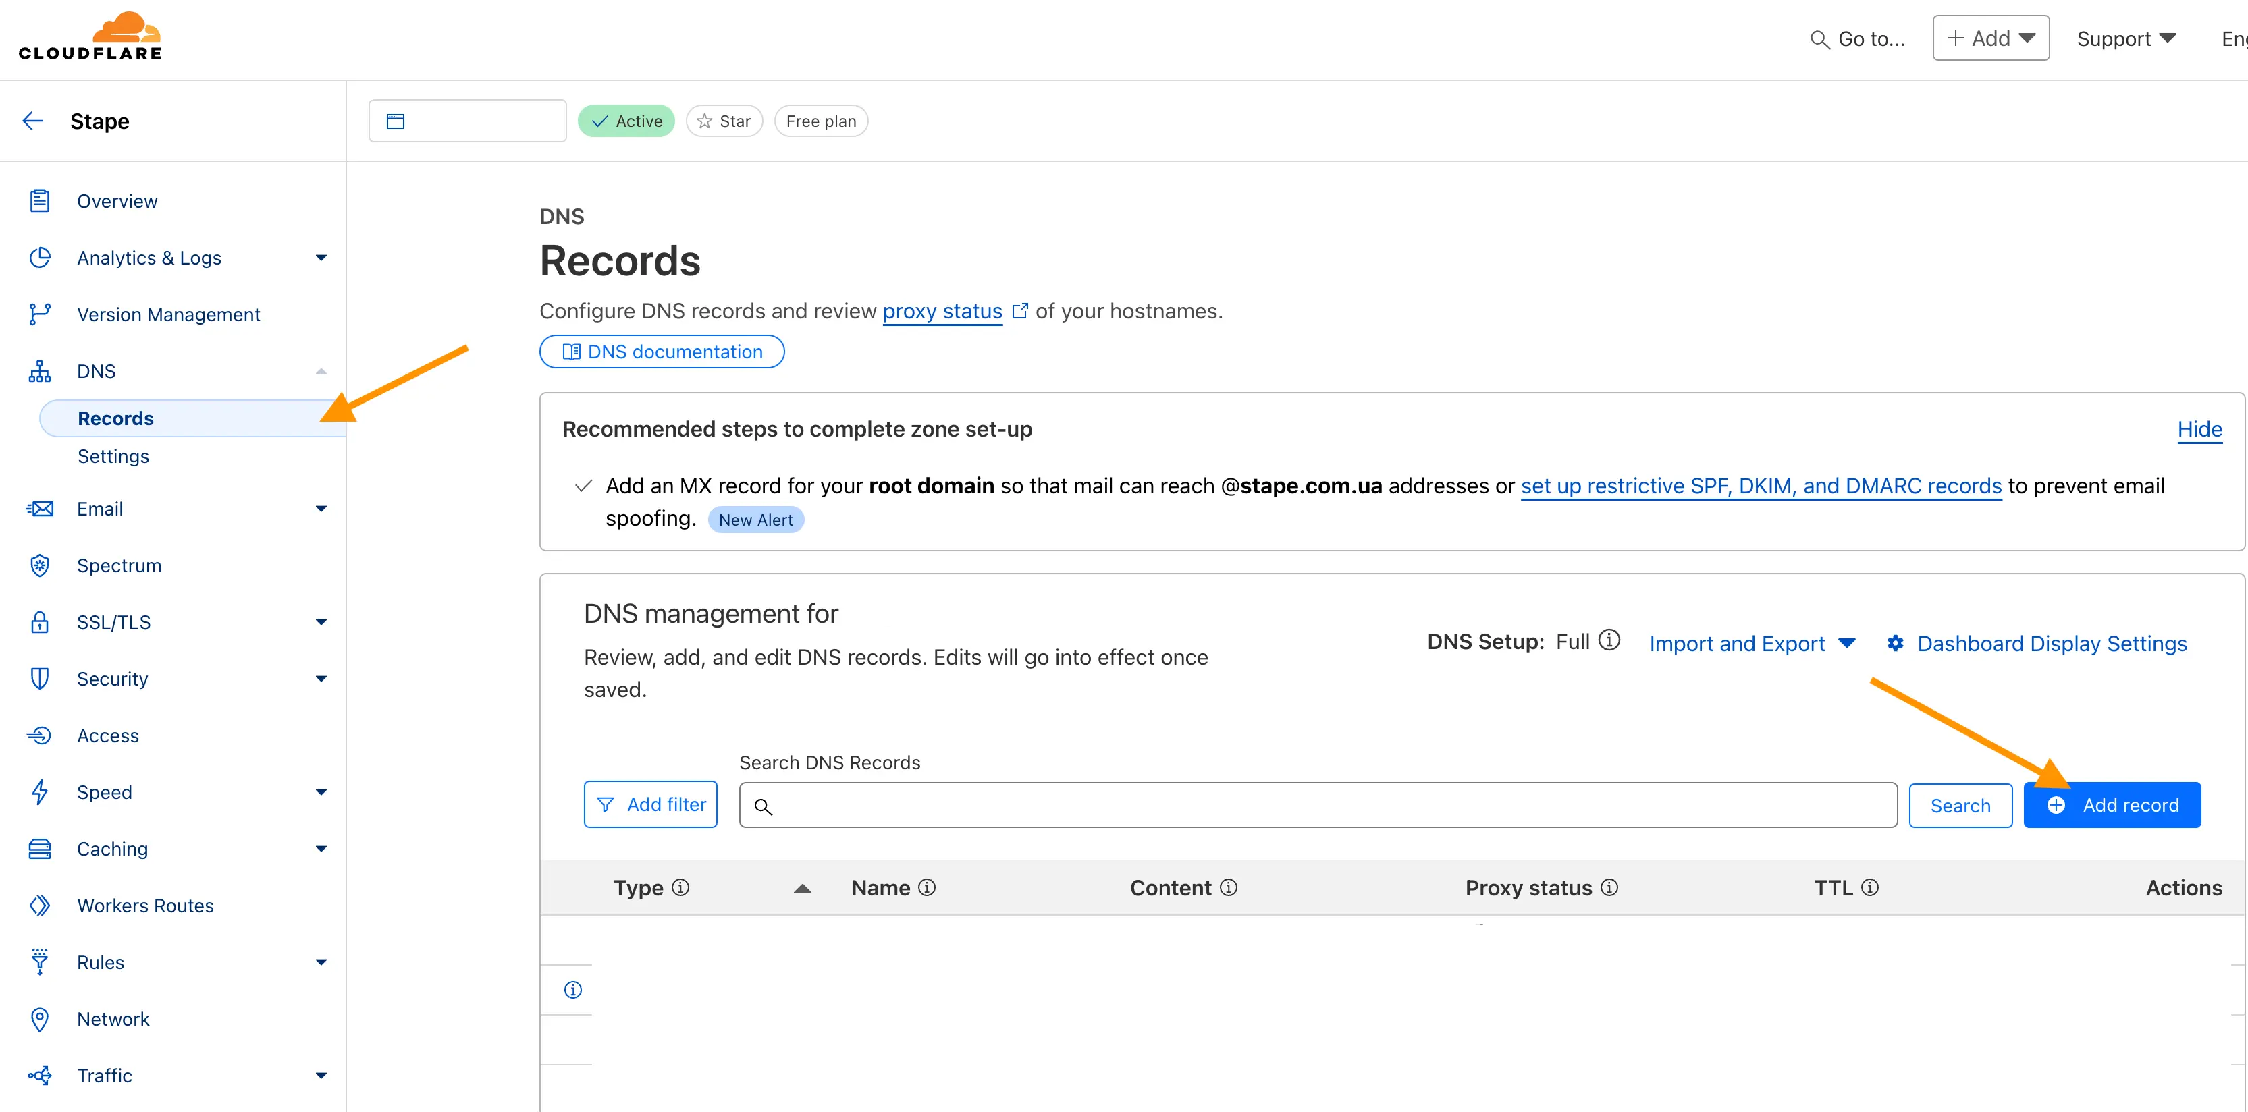
Task: Click the Spectrum shield icon
Action: [x=39, y=565]
